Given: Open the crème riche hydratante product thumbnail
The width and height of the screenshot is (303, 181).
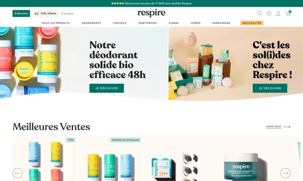Looking at the screenshot, I should click(241, 159).
